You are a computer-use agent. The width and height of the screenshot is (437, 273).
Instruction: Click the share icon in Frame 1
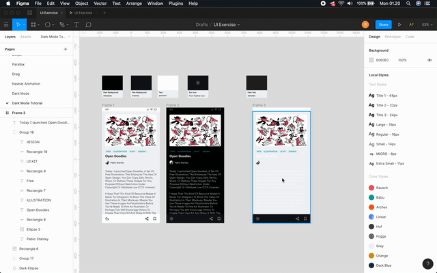click(147, 218)
